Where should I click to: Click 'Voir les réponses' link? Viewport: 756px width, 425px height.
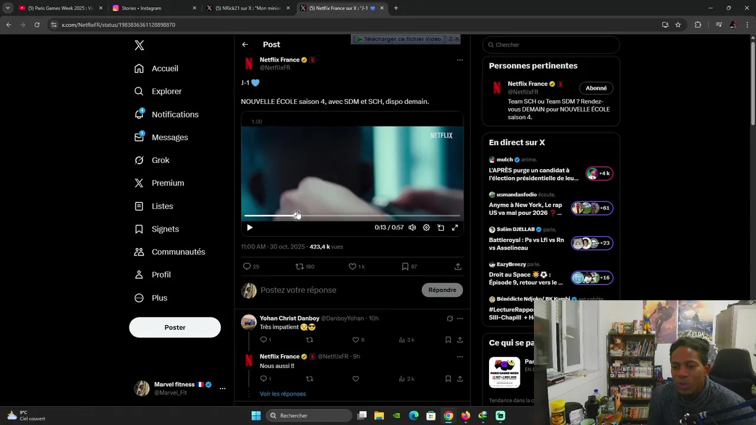point(283,394)
